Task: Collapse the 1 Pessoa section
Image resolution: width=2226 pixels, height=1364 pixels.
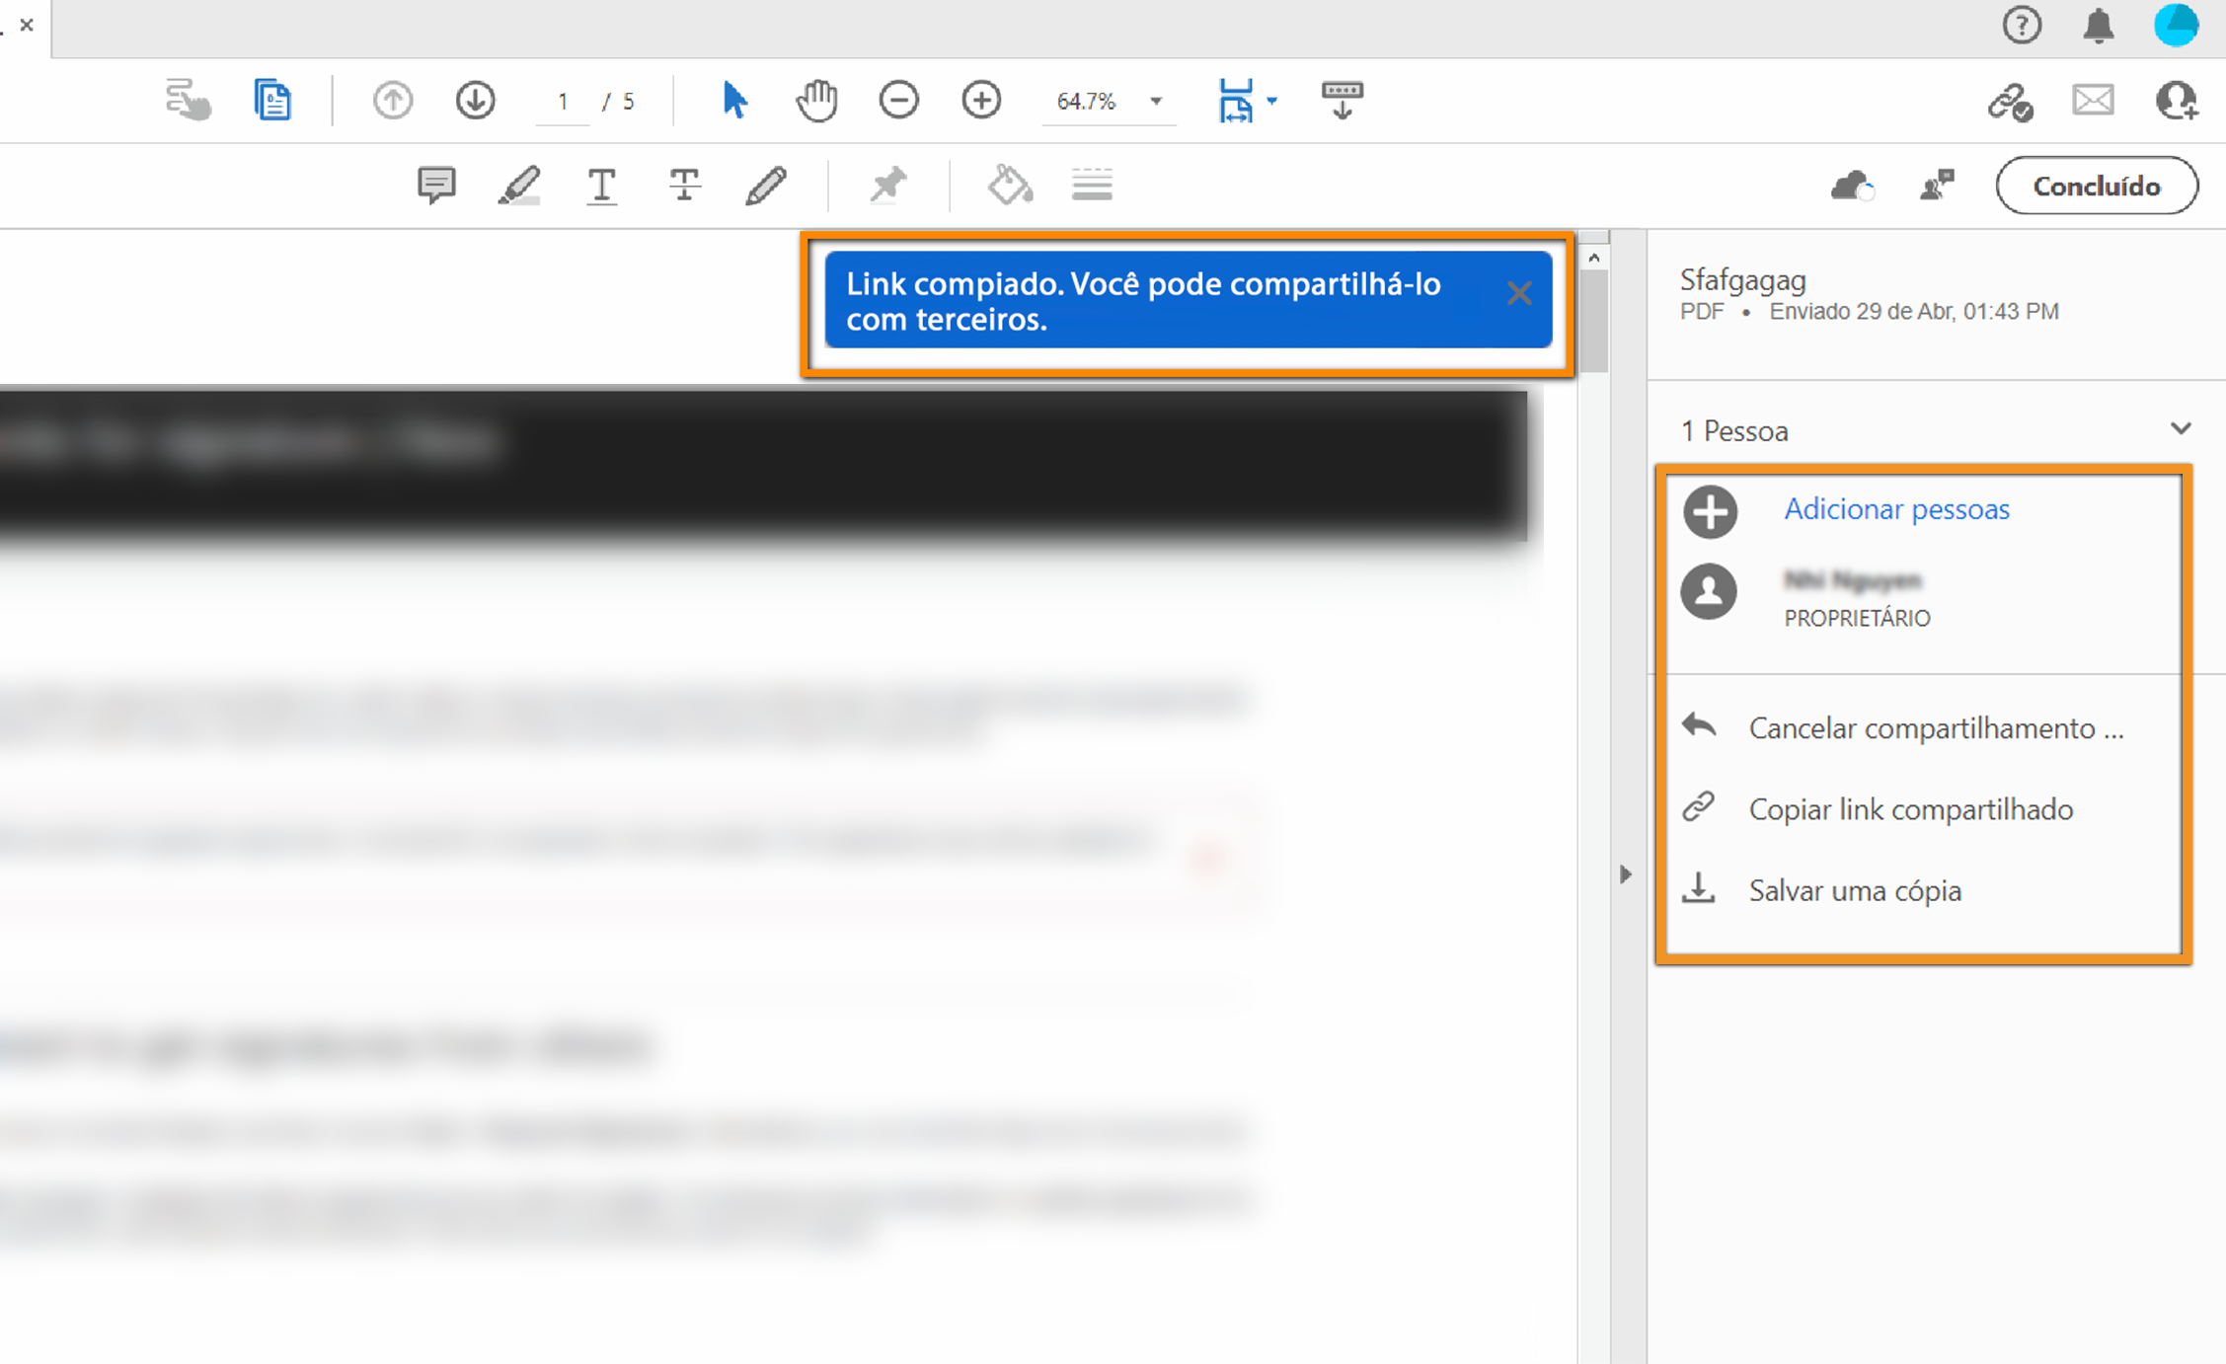Action: tap(2180, 429)
